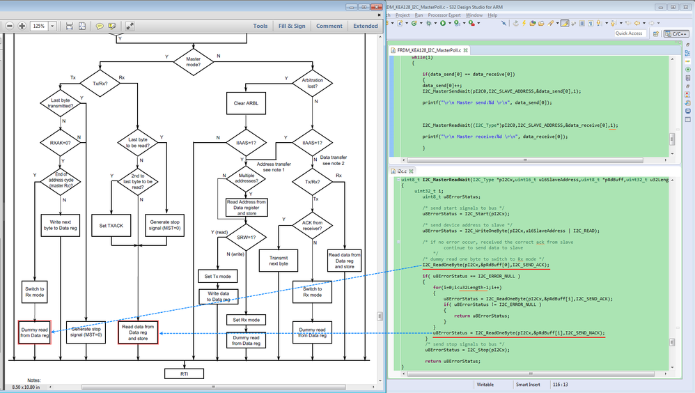Go back to previous edit location yellow arrow
The image size is (695, 393).
pos(637,23)
